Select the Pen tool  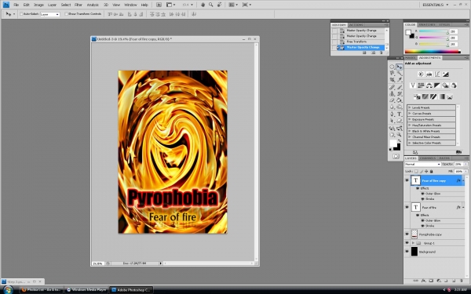coord(392,114)
